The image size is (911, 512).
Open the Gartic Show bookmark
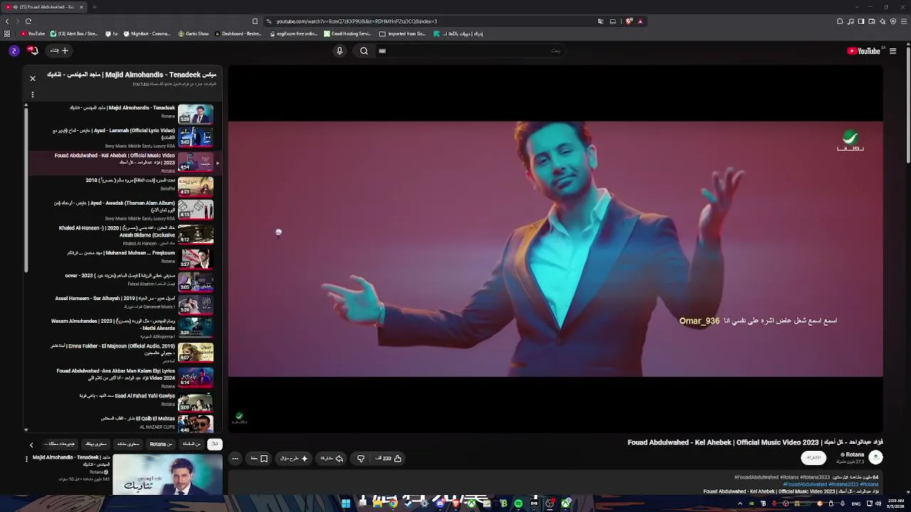[x=193, y=33]
